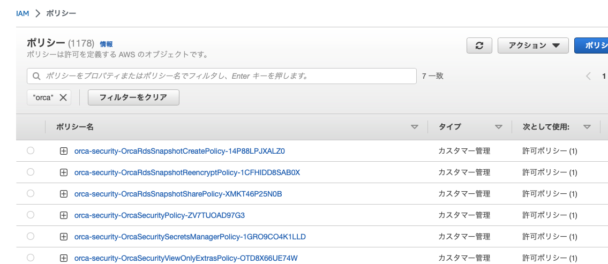Select radio button for OrcaRdsSnapshotCreatePolicy
Viewport: 608px width, 264px height.
(31, 150)
